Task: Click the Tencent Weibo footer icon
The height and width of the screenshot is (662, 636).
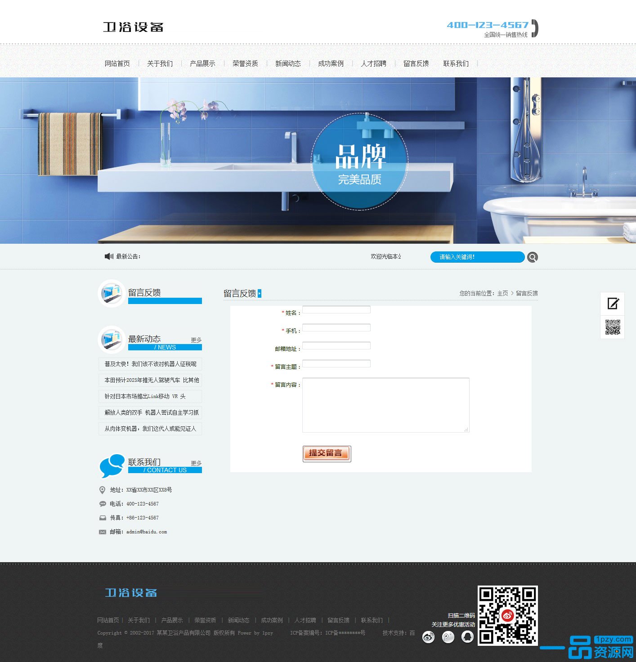Action: coord(448,637)
